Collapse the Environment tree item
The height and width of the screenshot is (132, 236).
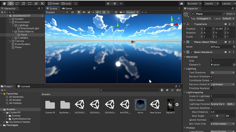[10, 22]
